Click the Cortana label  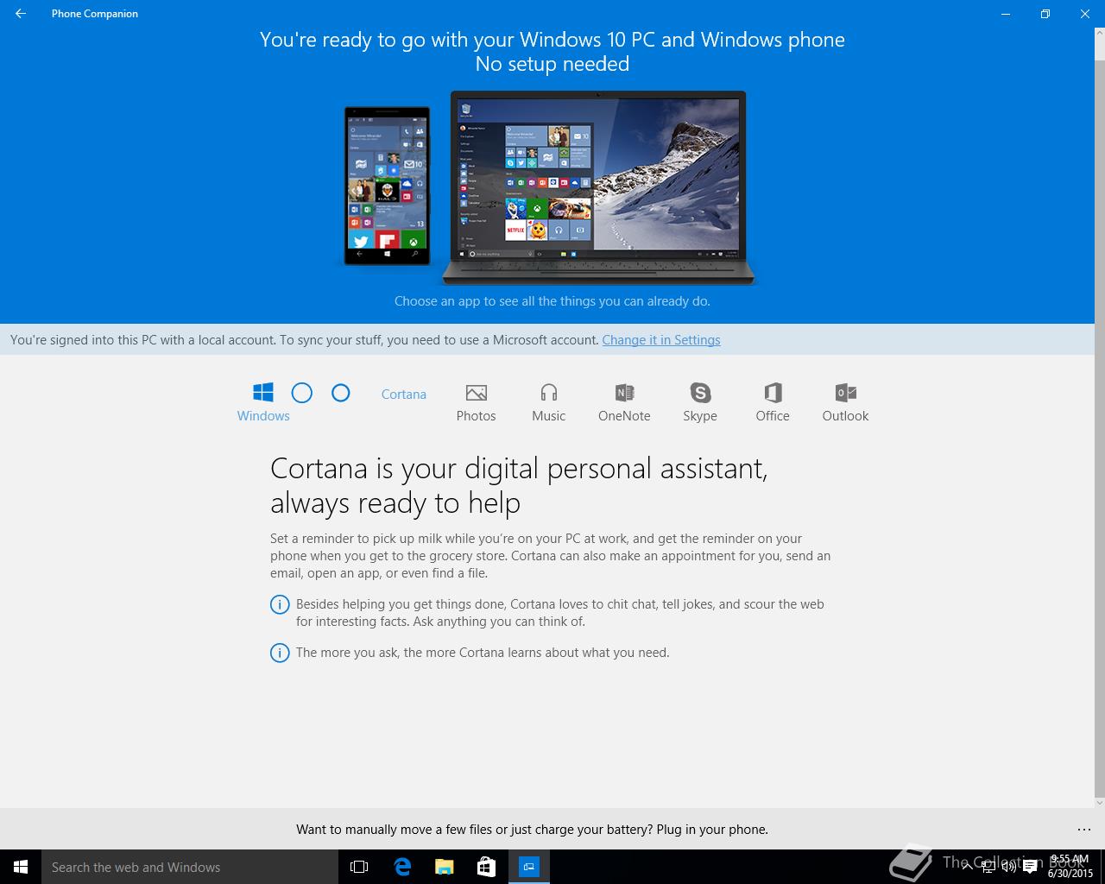click(x=404, y=394)
